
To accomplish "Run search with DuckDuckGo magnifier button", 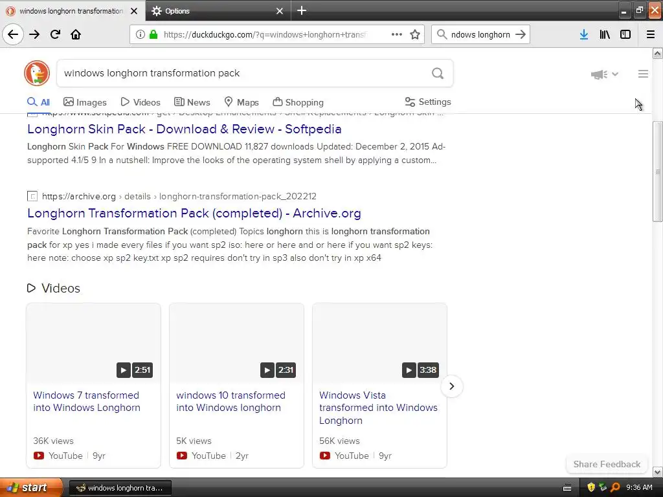I will 438,74.
